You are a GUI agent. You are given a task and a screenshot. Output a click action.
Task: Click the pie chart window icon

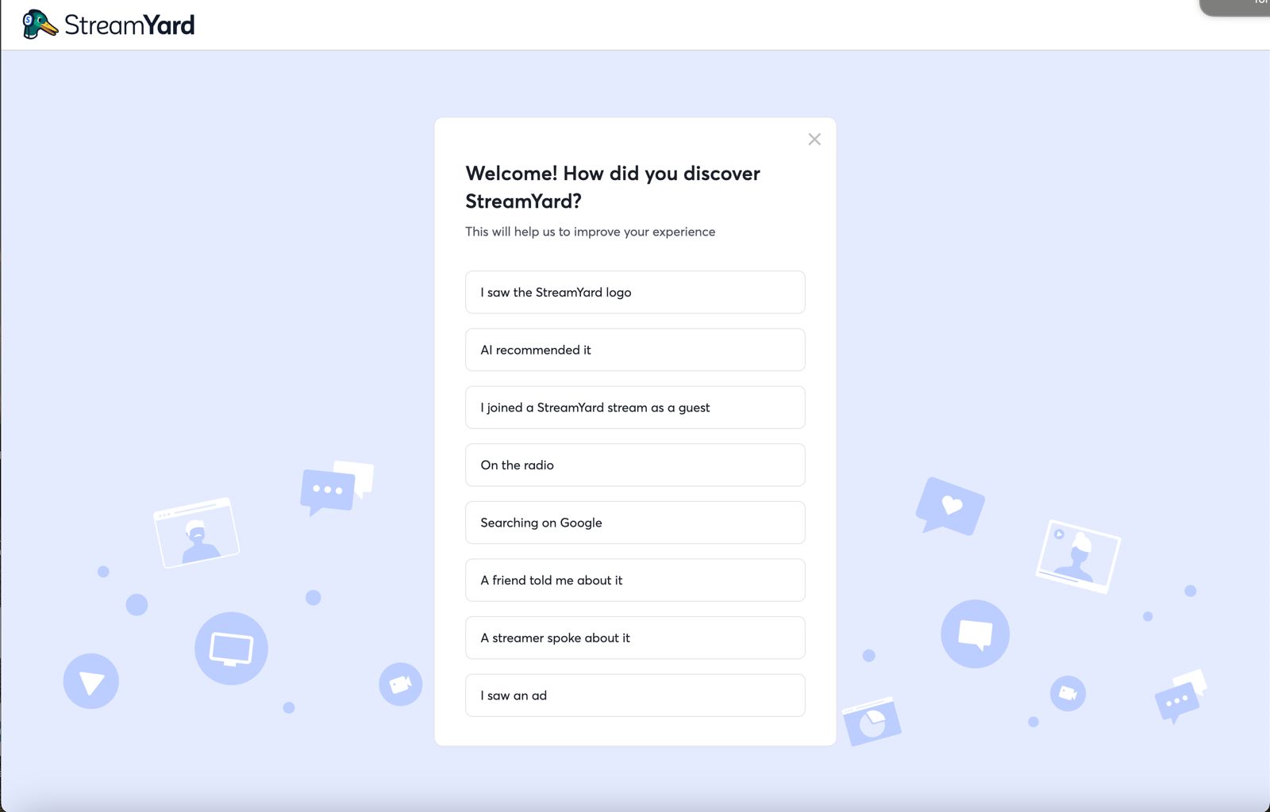[x=872, y=722]
